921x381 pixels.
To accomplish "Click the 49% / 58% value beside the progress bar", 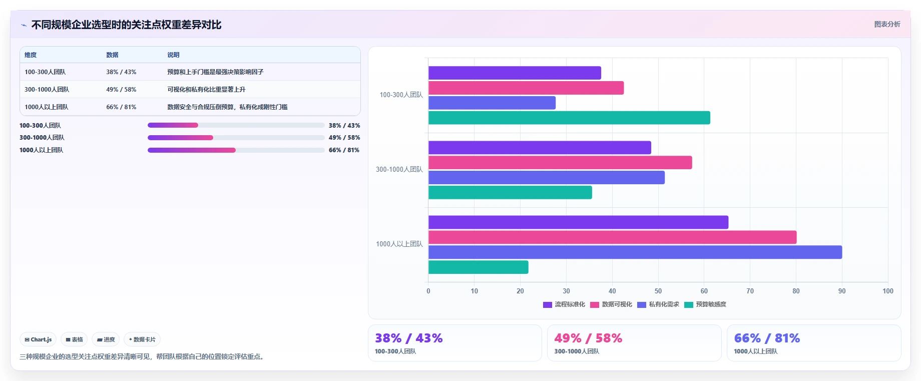I will 344,138.
